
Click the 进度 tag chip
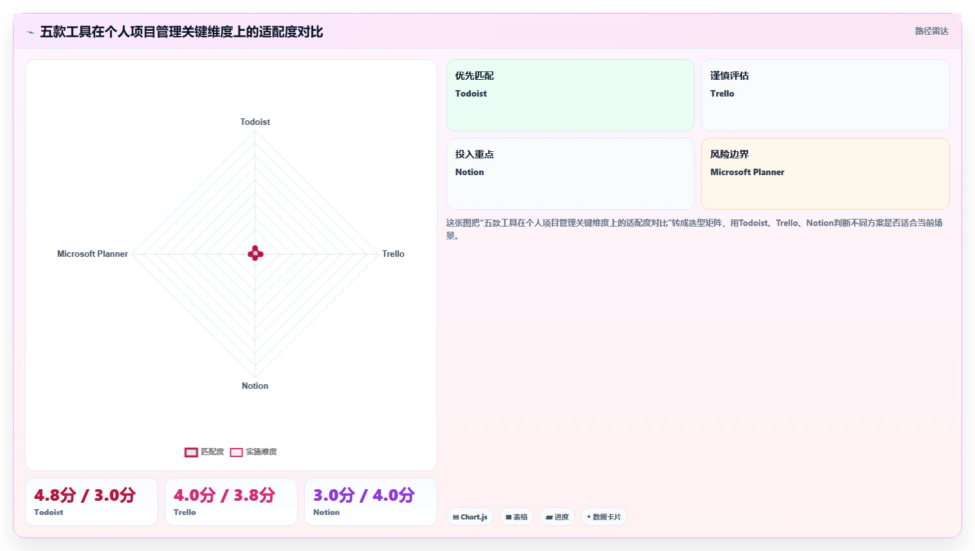click(557, 517)
